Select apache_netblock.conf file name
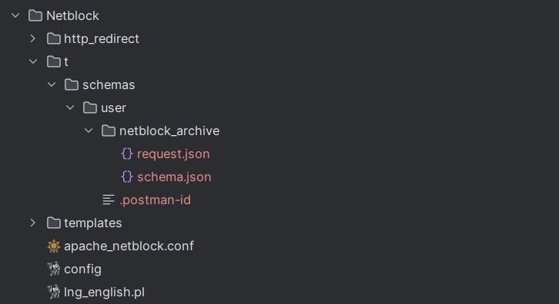Image resolution: width=559 pixels, height=304 pixels. (129, 246)
